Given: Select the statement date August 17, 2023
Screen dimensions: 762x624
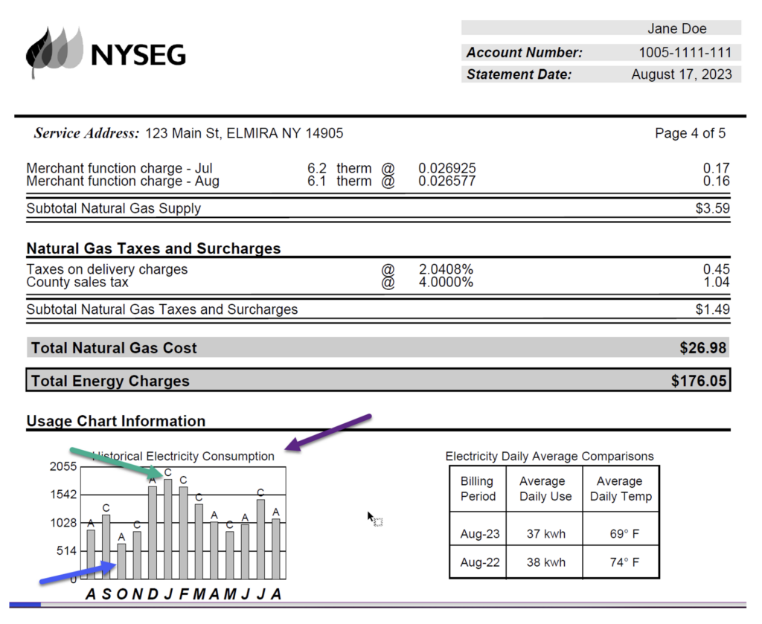Looking at the screenshot, I should point(682,74).
